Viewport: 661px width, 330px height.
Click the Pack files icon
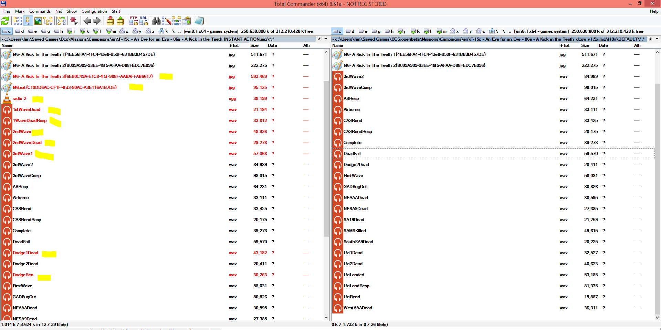(x=110, y=21)
